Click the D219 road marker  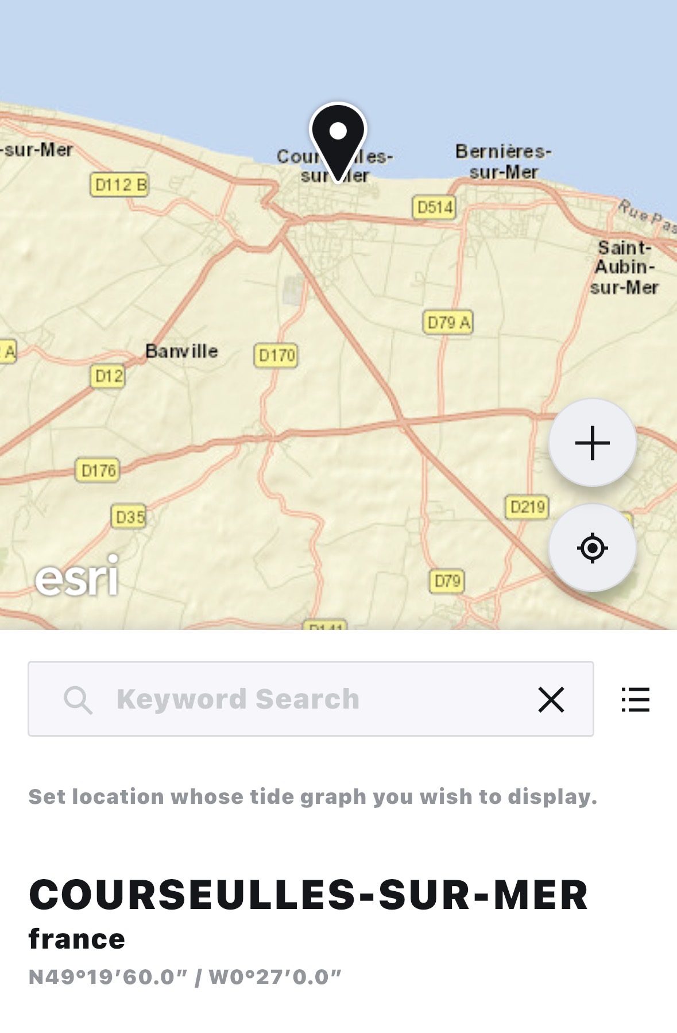(x=527, y=507)
